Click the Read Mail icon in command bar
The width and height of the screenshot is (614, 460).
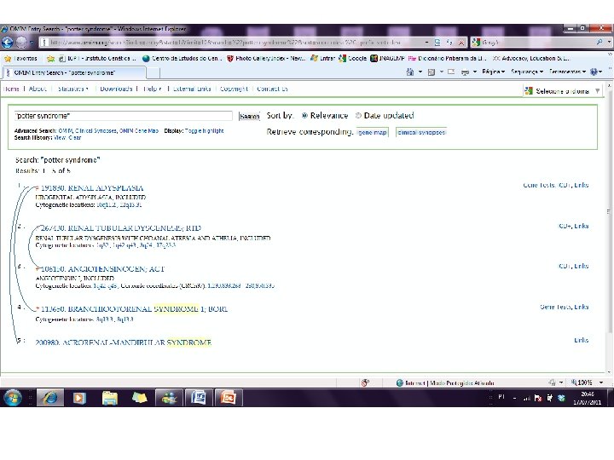pos(451,72)
